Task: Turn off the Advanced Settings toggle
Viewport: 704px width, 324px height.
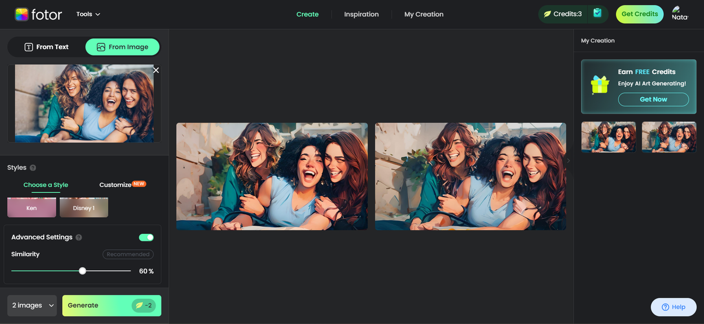Action: (x=146, y=237)
